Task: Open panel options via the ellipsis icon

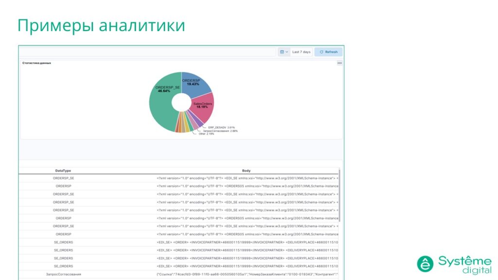Action: click(339, 63)
